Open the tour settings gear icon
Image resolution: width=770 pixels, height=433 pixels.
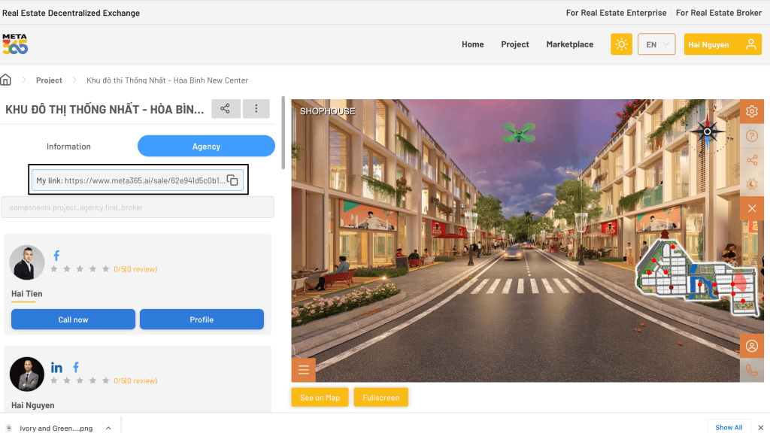click(x=751, y=112)
